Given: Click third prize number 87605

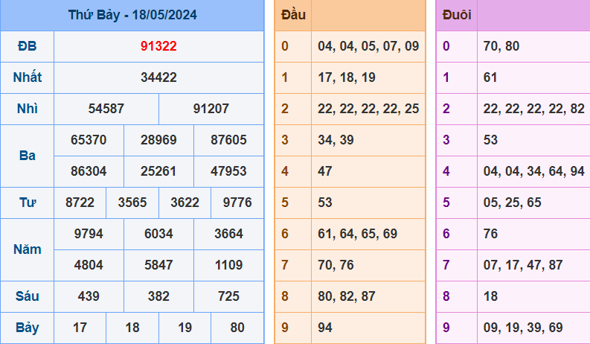Looking at the screenshot, I should (228, 140).
